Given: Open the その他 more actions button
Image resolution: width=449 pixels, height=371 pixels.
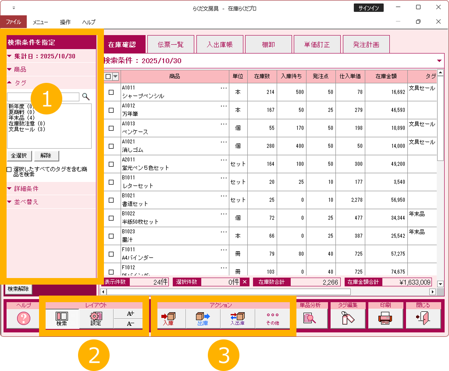Looking at the screenshot, I should (272, 318).
